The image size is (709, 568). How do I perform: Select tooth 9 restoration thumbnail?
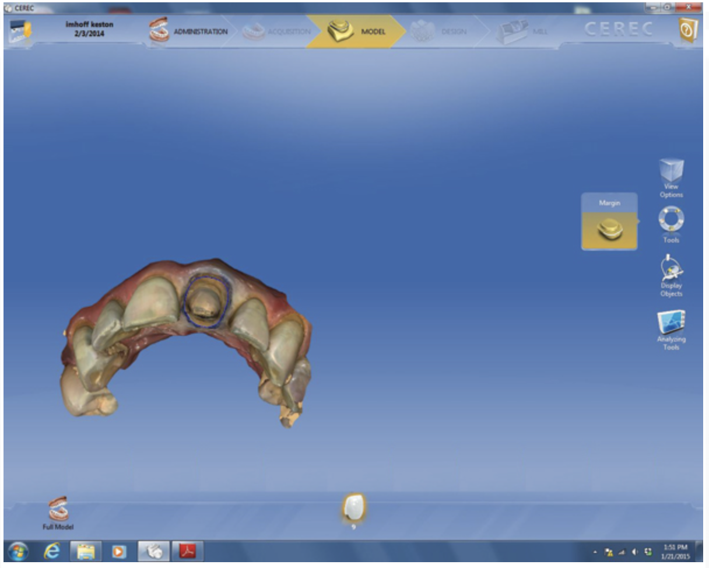(353, 507)
